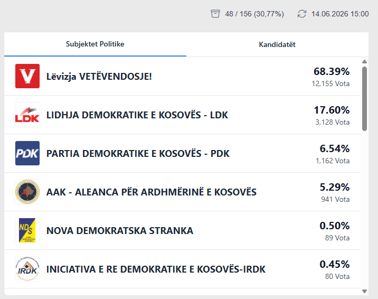Click the NDS yellow-blue party logo

coord(27,230)
